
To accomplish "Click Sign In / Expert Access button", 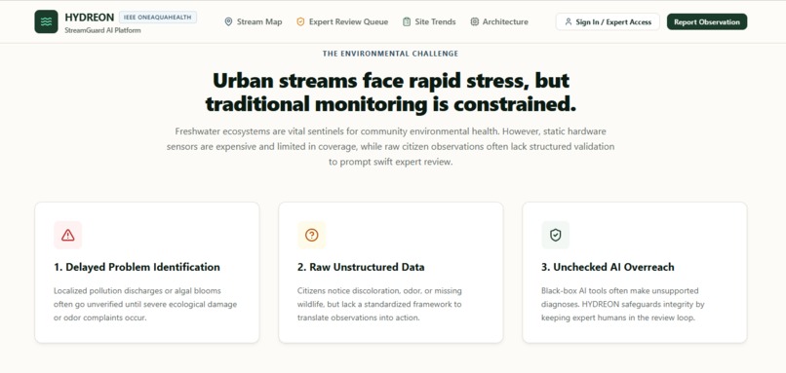I will [608, 22].
